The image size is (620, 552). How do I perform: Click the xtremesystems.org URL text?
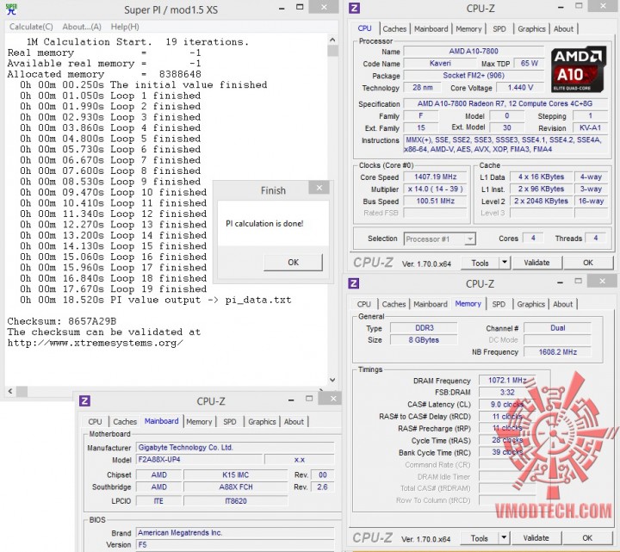(x=95, y=343)
